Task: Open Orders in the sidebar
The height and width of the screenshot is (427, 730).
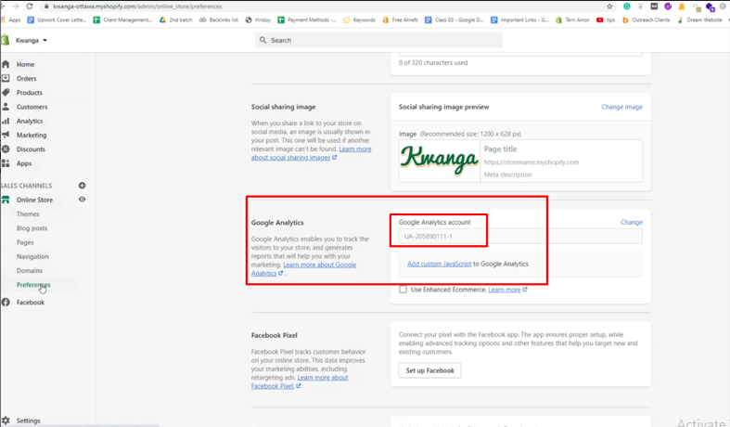Action: click(26, 78)
